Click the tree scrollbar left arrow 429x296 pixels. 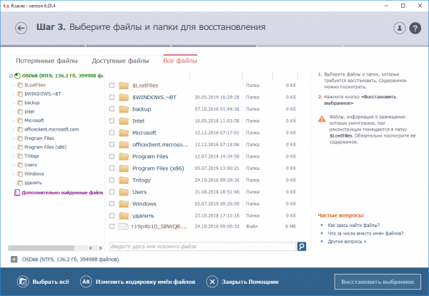[91, 248]
